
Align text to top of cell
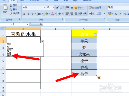click(x=68, y=7)
